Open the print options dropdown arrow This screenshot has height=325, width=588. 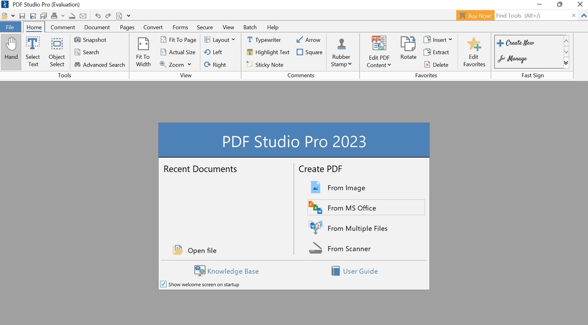[x=63, y=16]
